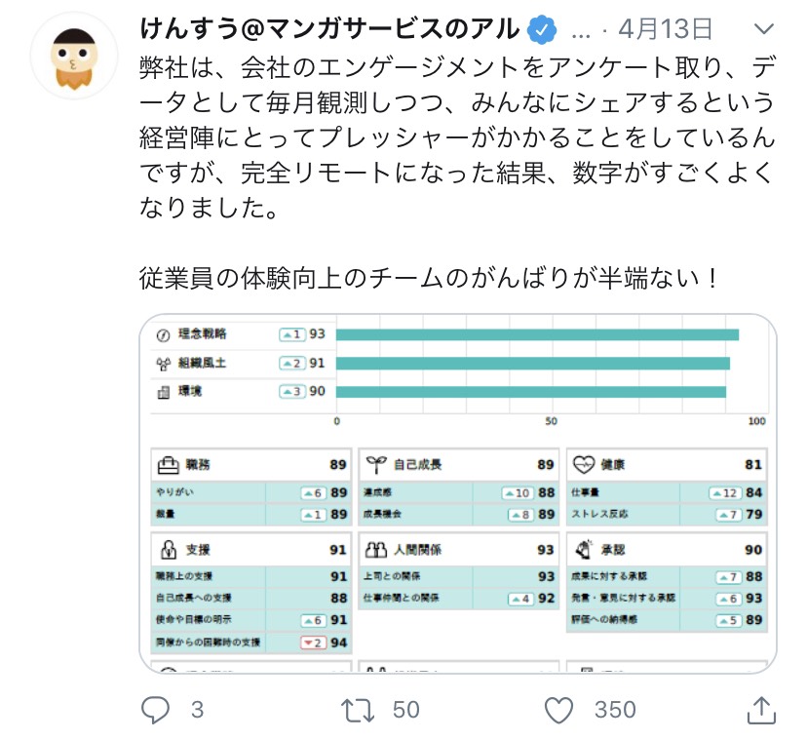
Task: Open the tweet options chevron menu
Action: [763, 29]
